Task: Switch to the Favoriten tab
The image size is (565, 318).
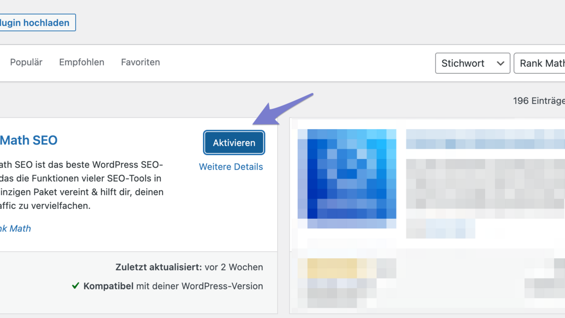Action: [x=141, y=62]
